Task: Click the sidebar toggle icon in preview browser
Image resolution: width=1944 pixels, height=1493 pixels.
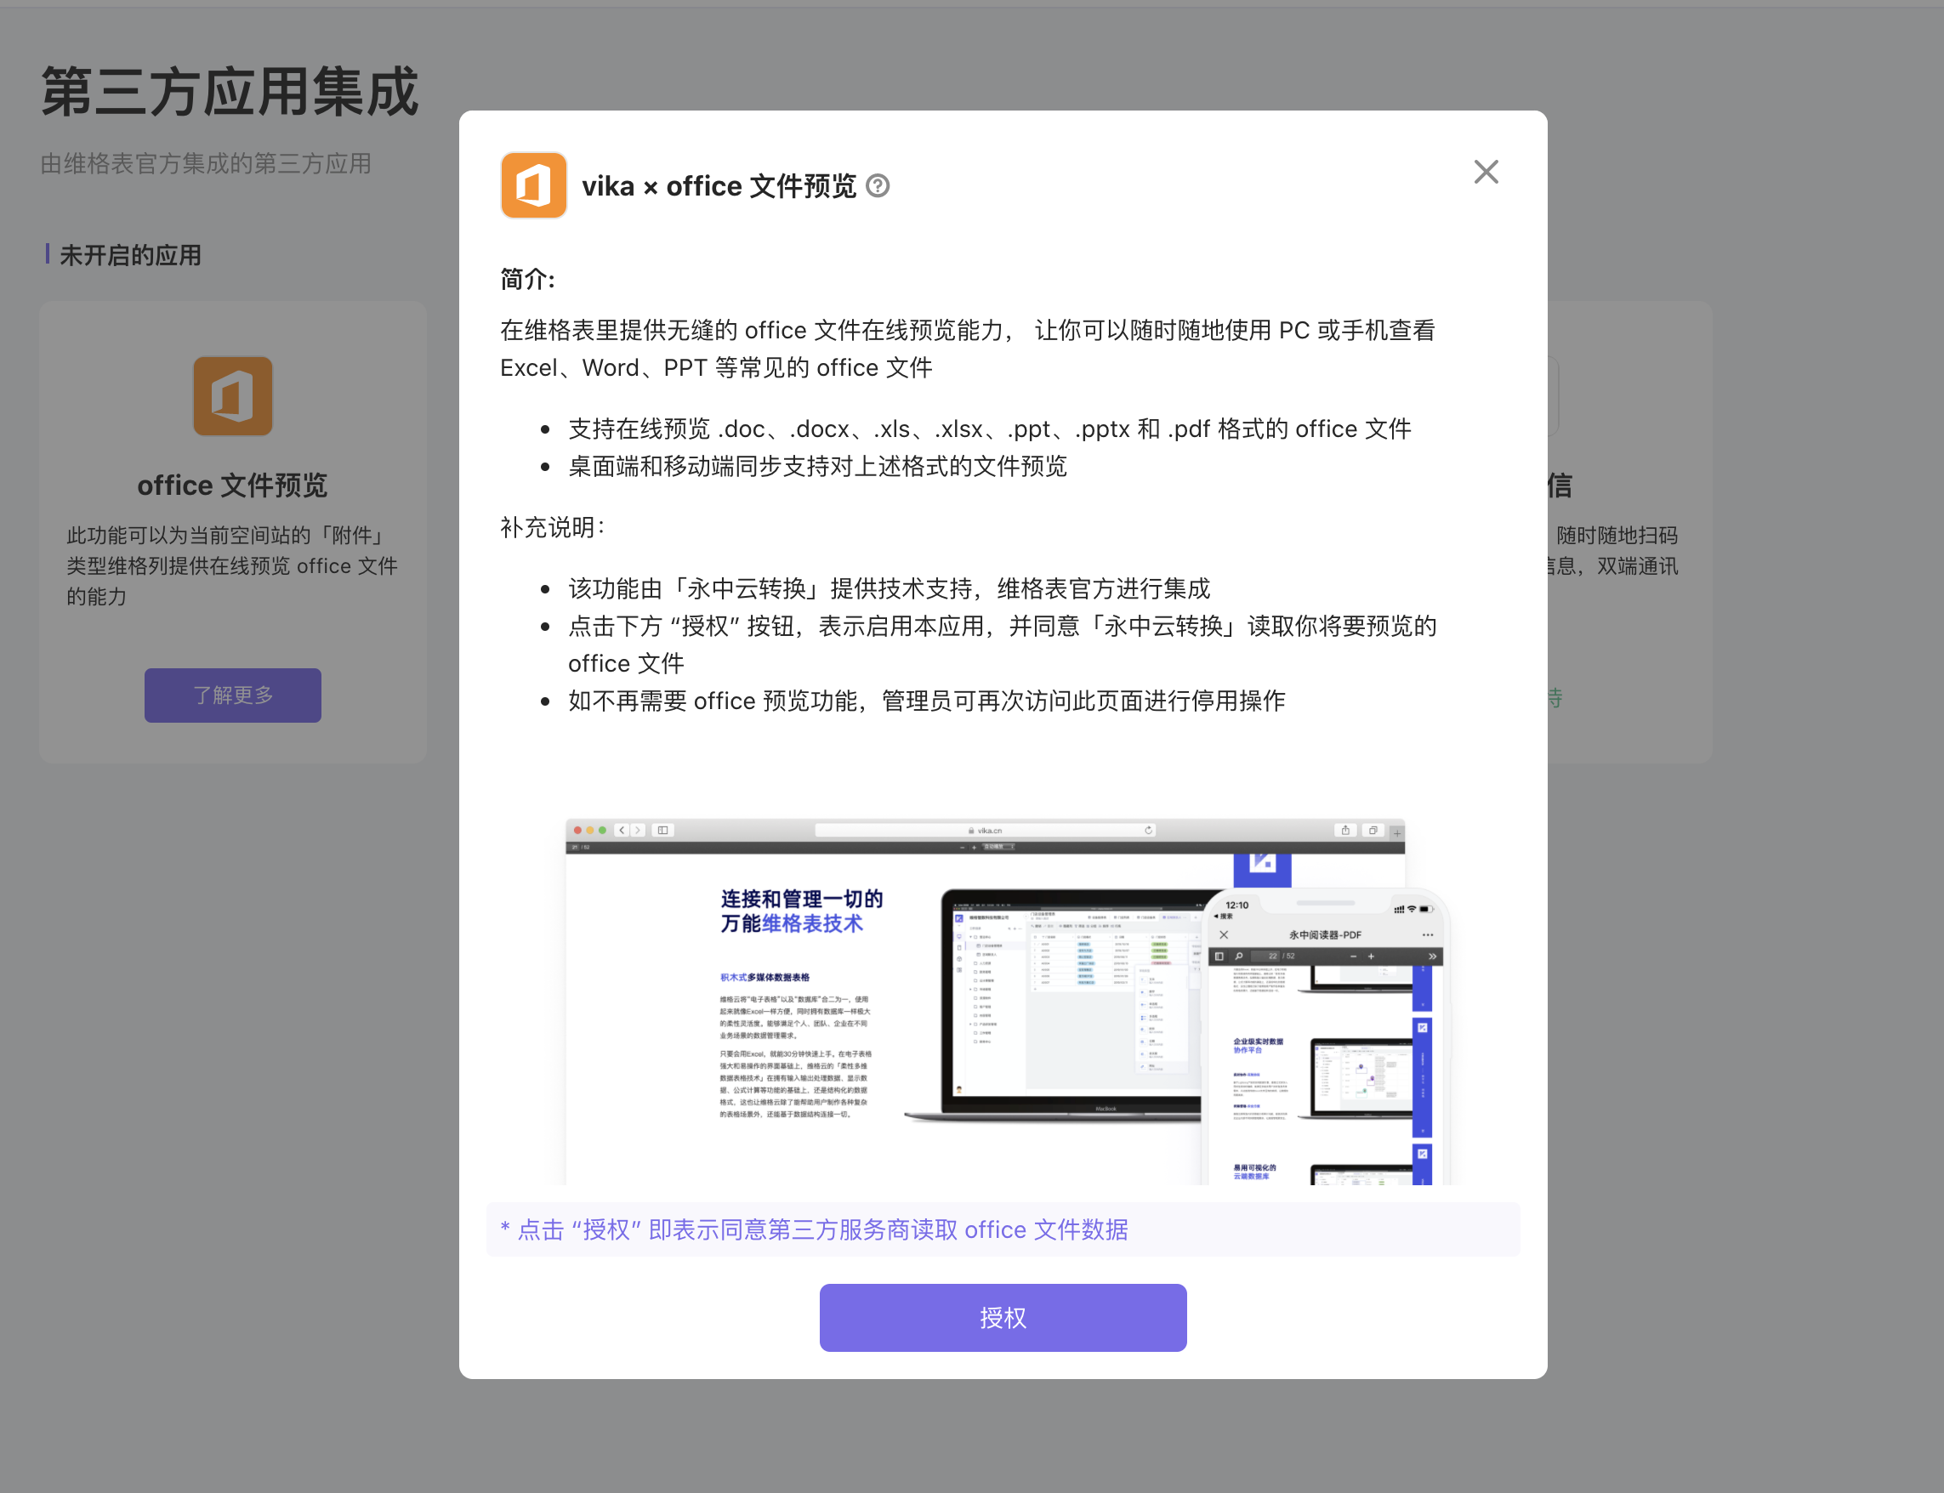Action: pos(662,830)
